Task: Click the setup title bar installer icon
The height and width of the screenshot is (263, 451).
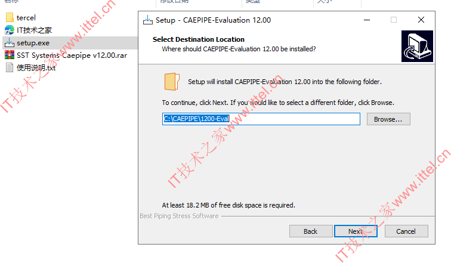Action: point(148,20)
